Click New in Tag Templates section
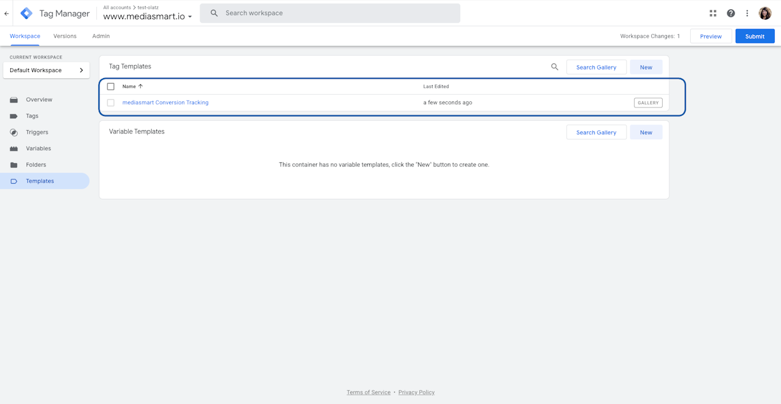The image size is (781, 404). (x=646, y=67)
